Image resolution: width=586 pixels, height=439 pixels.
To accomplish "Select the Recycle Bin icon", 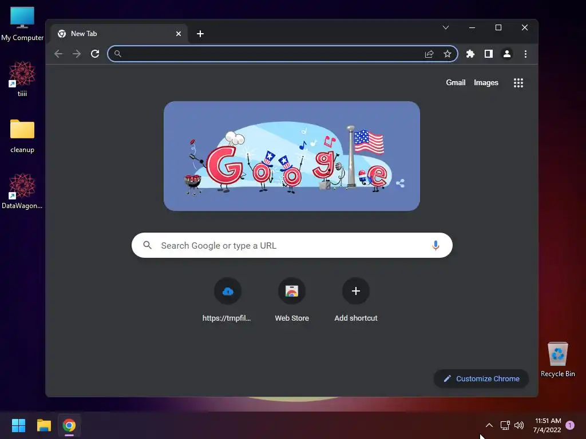I will click(x=558, y=360).
